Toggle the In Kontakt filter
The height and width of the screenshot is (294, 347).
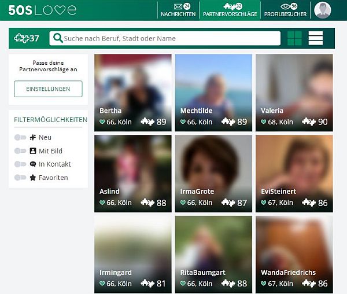tap(21, 164)
